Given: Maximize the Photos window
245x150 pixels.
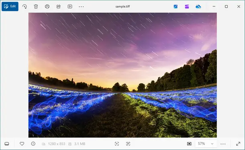Looking at the screenshot, I should coord(226,6).
